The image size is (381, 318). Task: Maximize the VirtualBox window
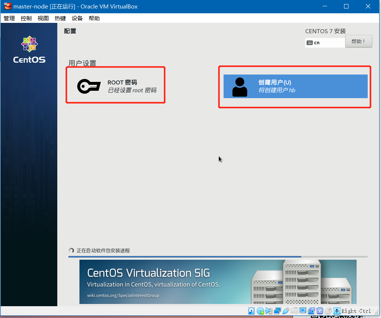[x=346, y=6]
